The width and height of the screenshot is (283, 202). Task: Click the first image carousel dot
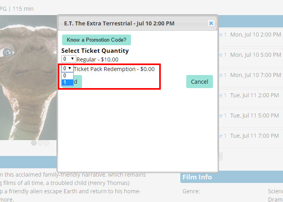pos(34,143)
